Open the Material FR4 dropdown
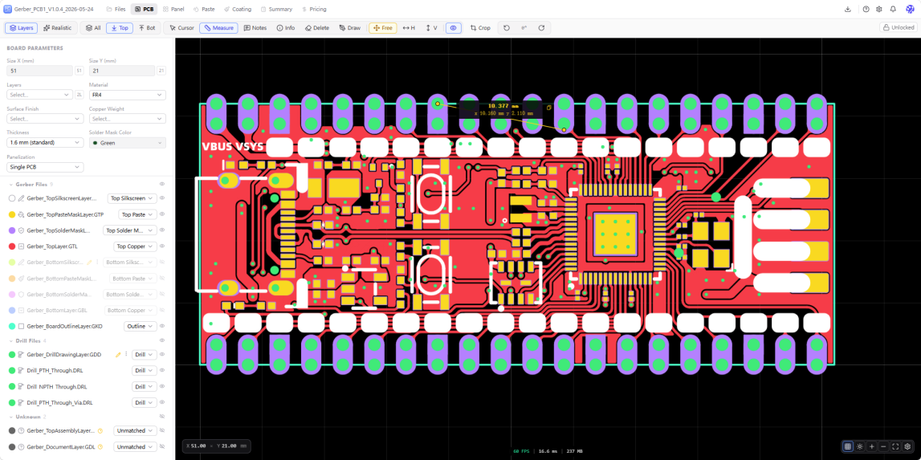Viewport: 921px width, 460px height. [128, 95]
